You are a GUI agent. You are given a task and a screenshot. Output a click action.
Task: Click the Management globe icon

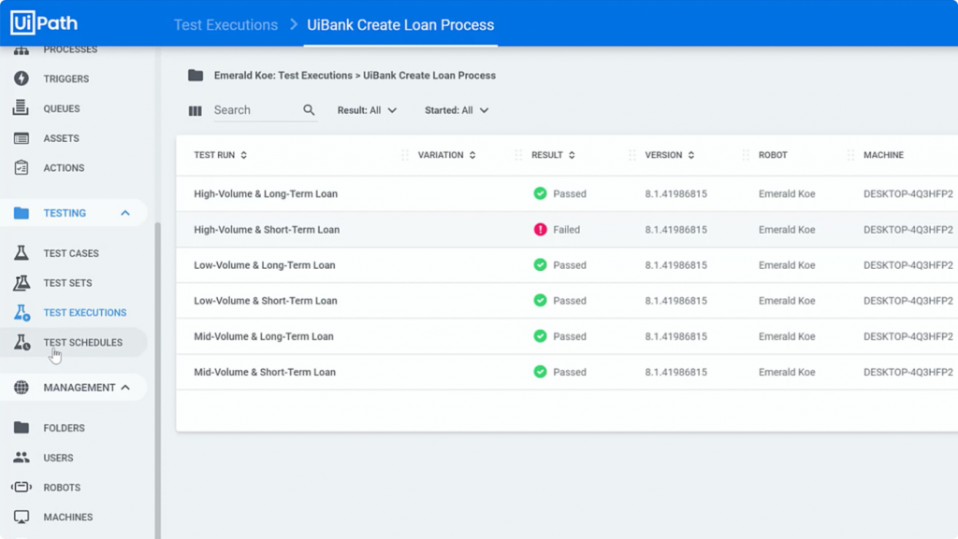tap(22, 387)
